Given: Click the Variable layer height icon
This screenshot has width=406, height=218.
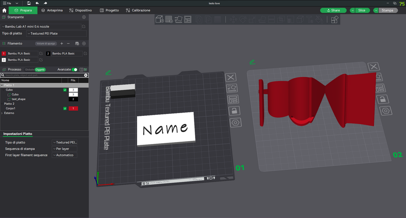Looking at the screenshot, I should click(218, 19).
